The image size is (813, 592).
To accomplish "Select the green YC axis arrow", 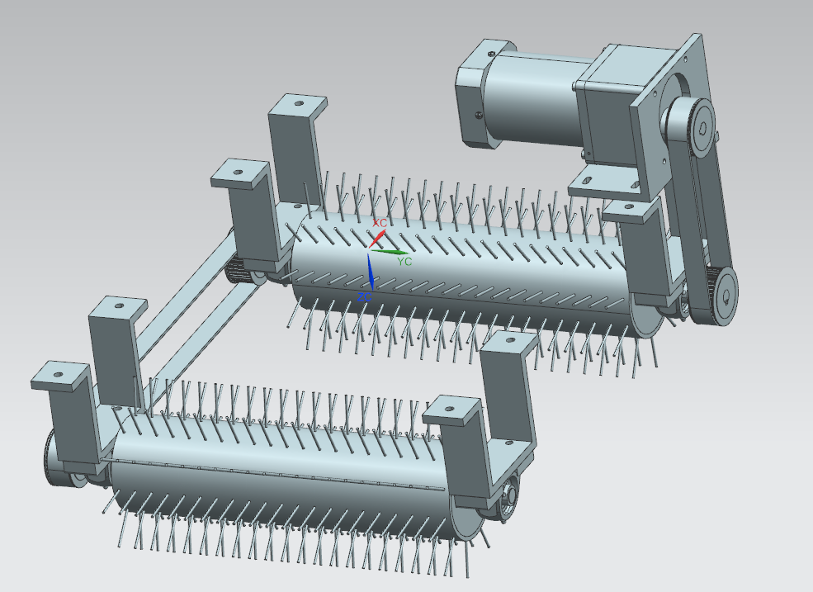I will pos(390,252).
